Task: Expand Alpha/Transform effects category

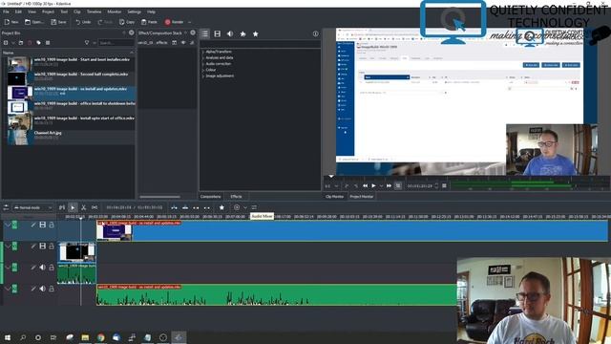Action: pyautogui.click(x=203, y=52)
